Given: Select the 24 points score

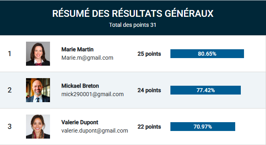Looking at the screenshot, I should [x=149, y=90].
